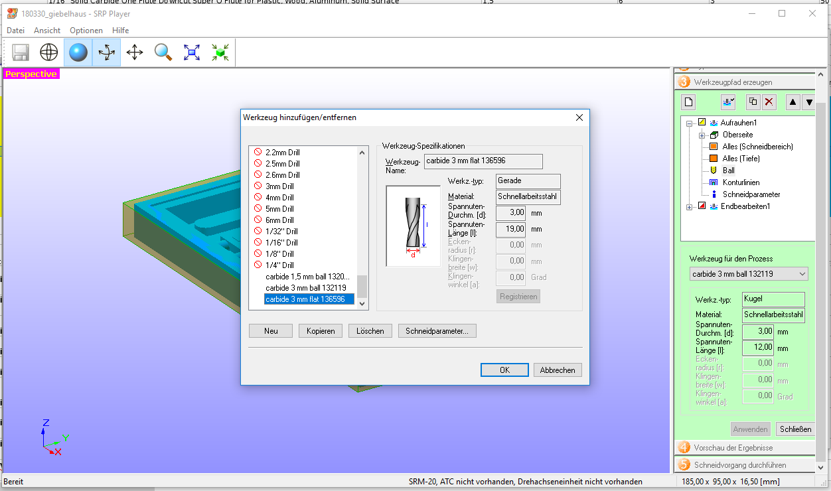This screenshot has width=831, height=491.
Task: Click the yellow tool icon next to Ball
Action: (714, 171)
